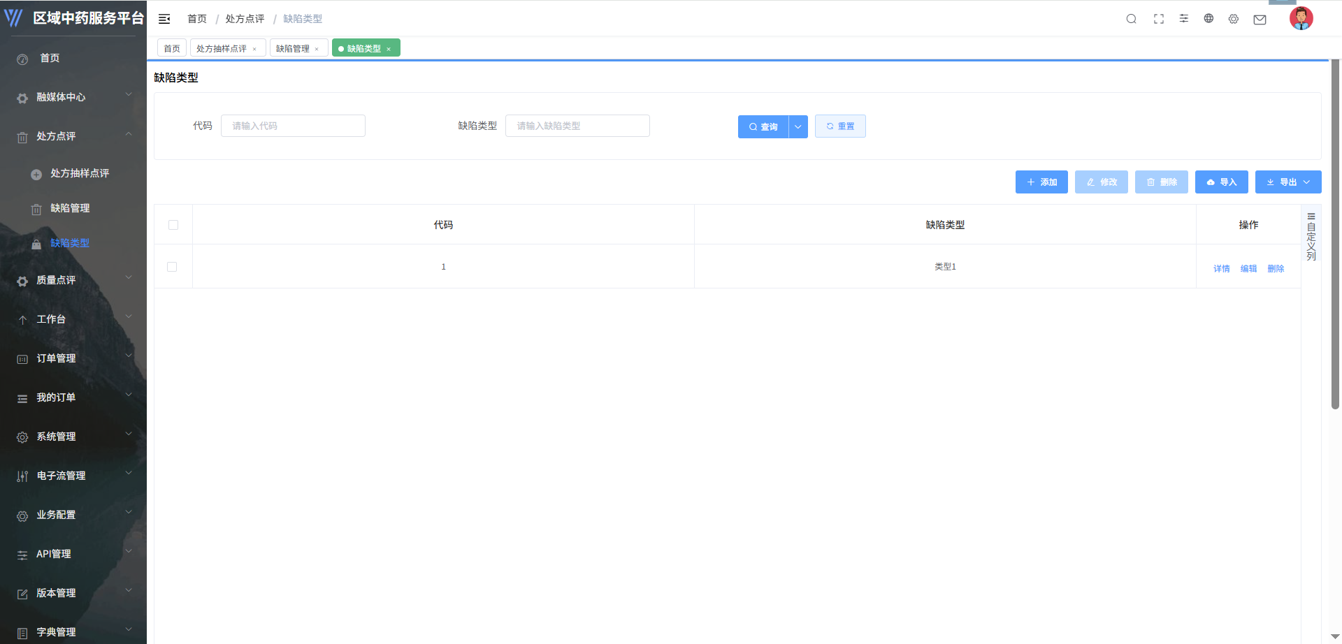Click the 字典管理 sidebar icon

click(x=22, y=634)
